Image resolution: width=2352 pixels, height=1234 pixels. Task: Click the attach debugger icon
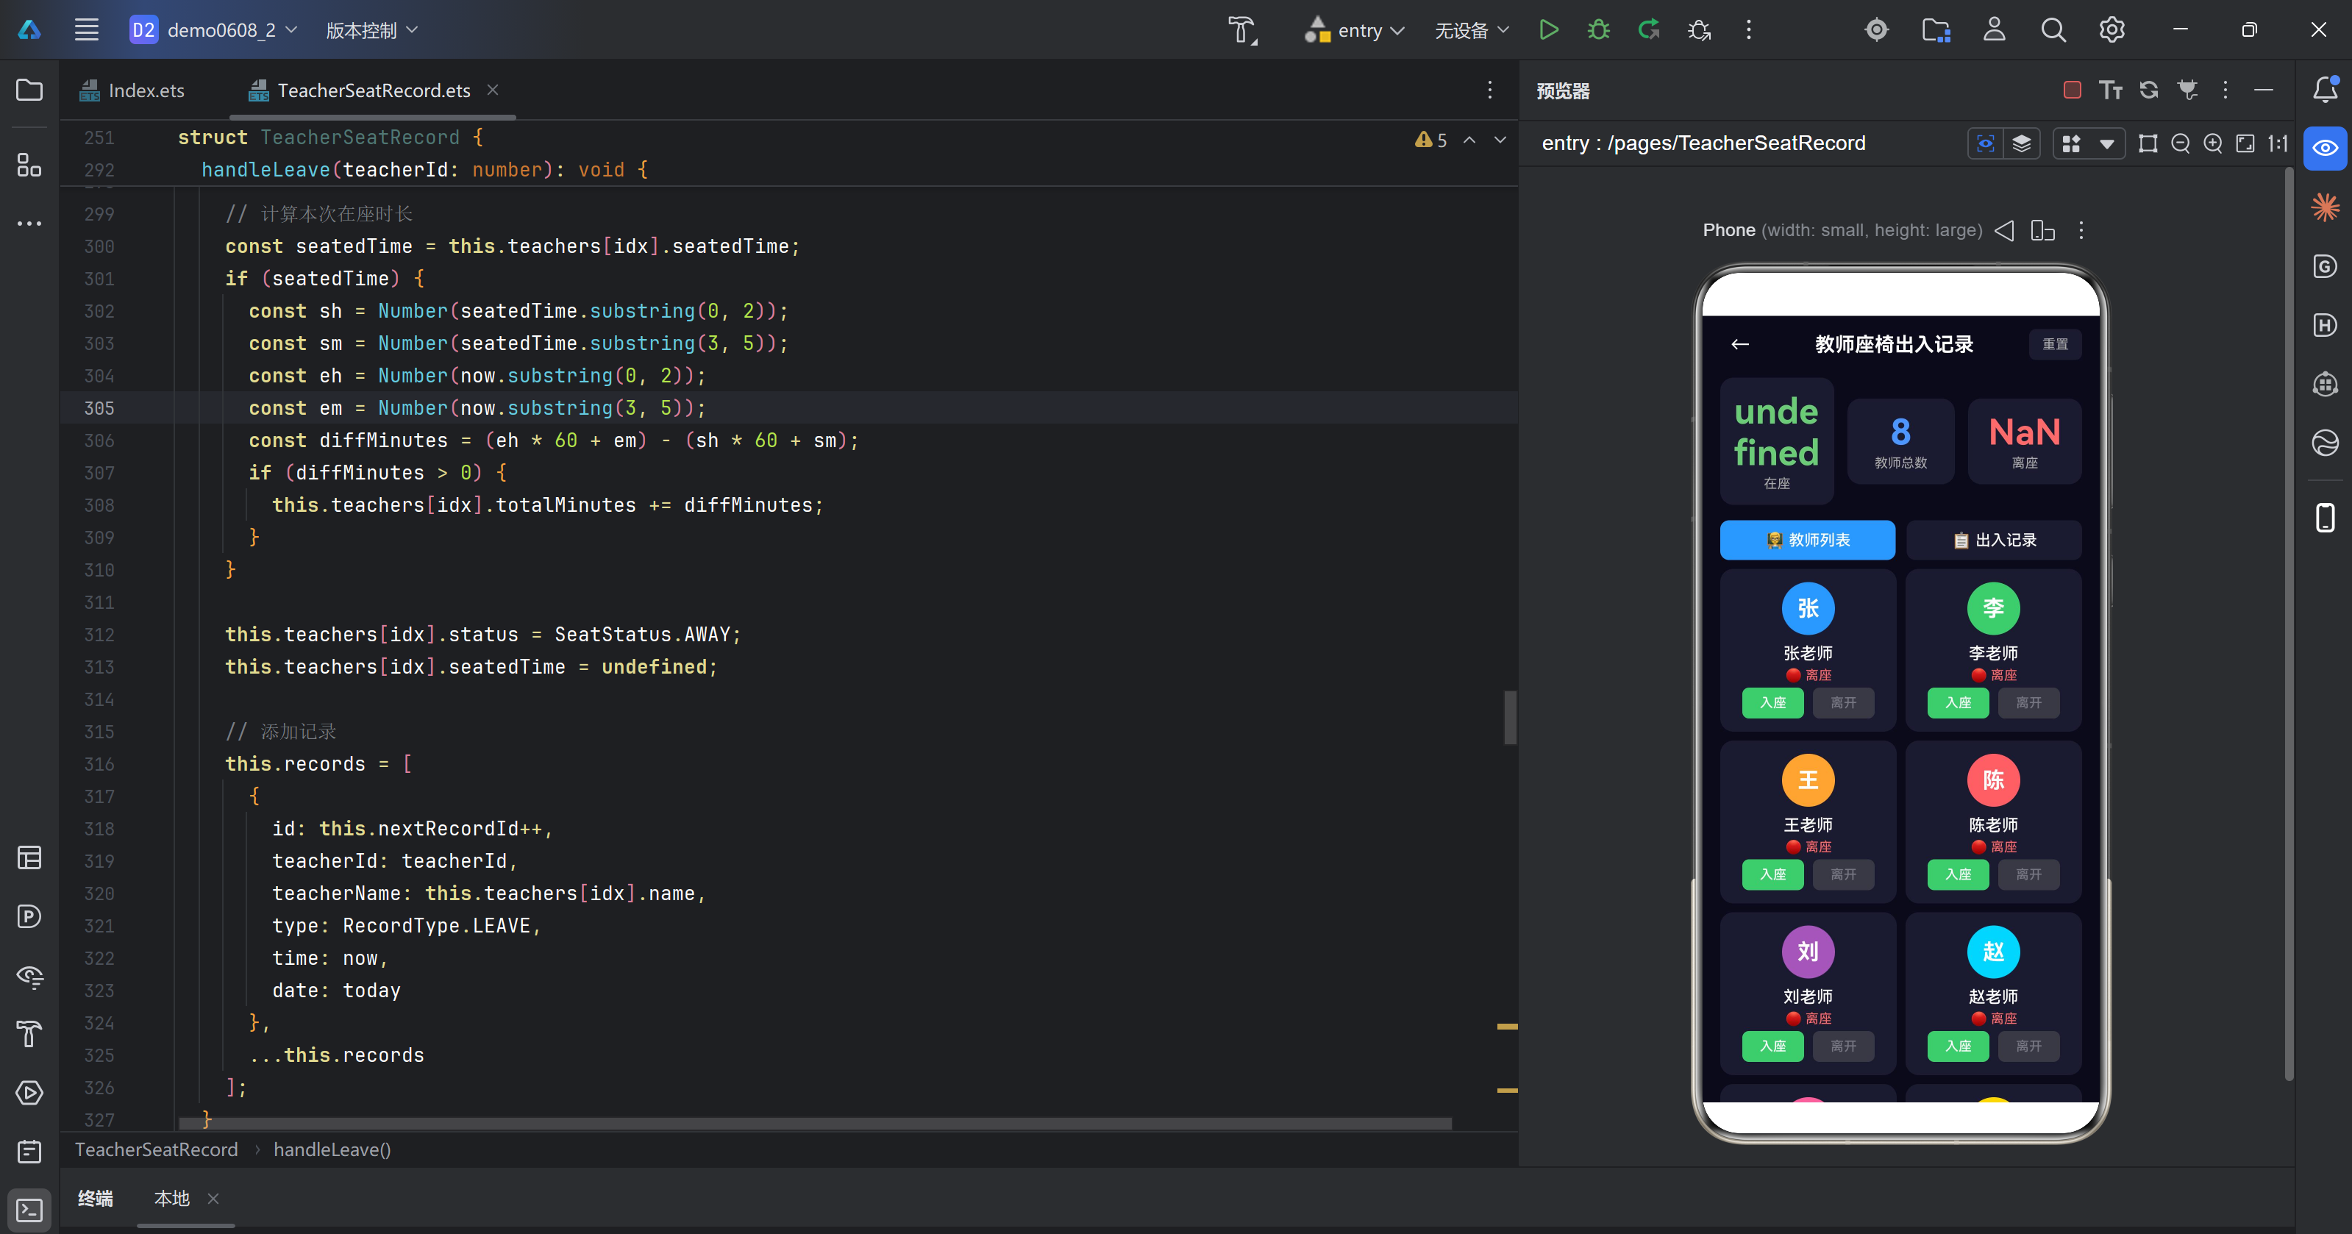[1699, 30]
